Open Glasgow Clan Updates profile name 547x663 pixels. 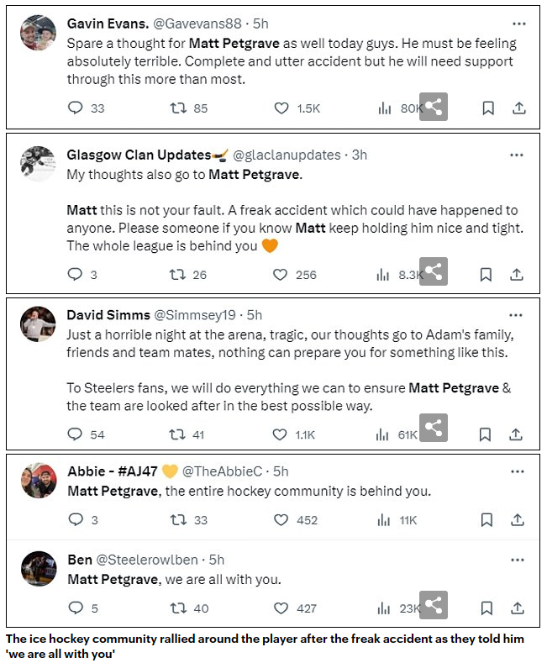[x=139, y=155]
